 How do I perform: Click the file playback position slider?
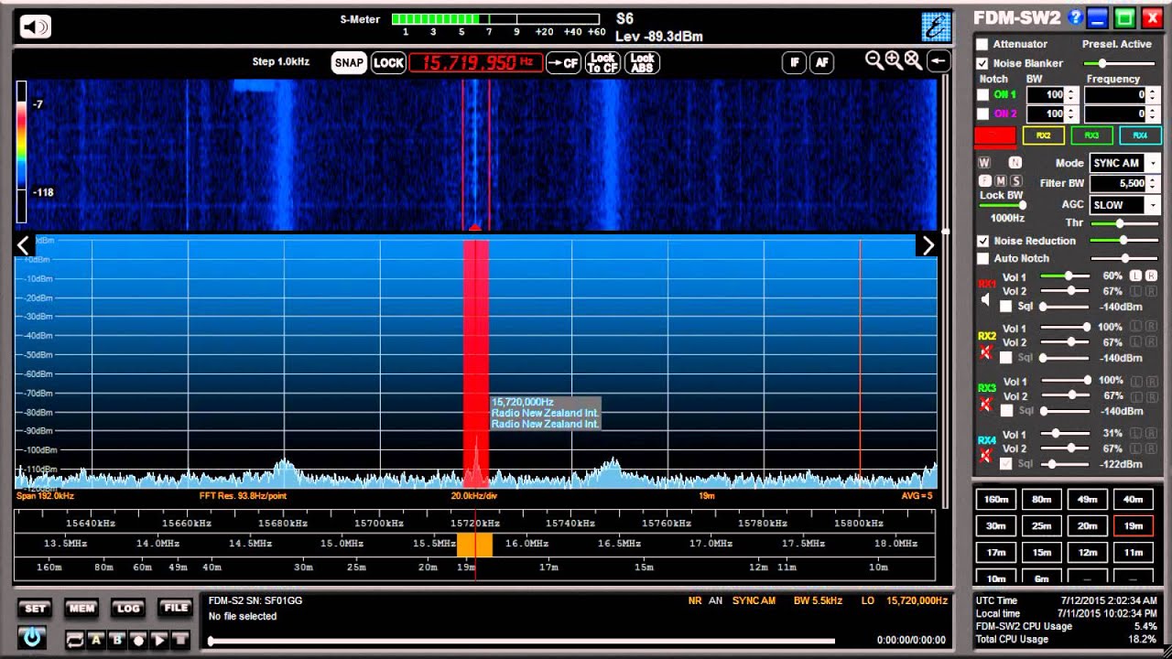(x=522, y=641)
